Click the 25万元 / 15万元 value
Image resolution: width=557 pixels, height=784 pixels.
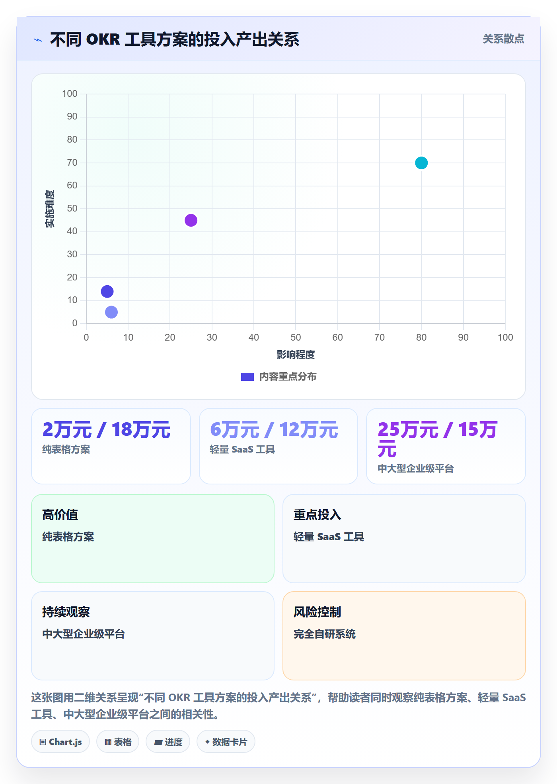[x=438, y=439]
